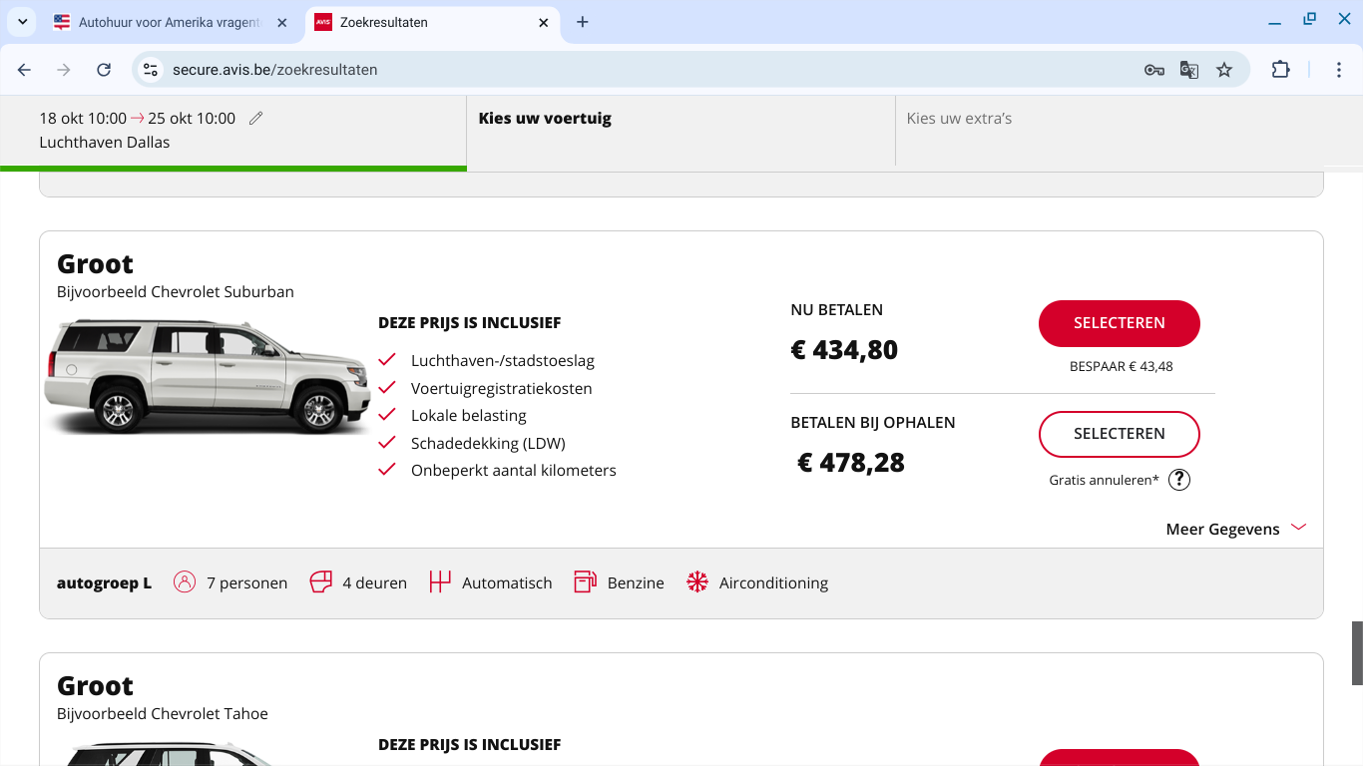Click the Chevrolet Suburban car image

point(208,376)
